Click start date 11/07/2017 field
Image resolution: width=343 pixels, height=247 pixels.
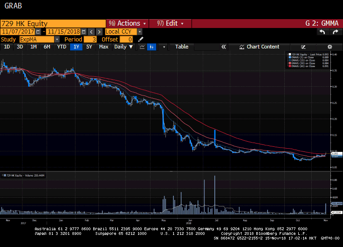click(x=18, y=32)
